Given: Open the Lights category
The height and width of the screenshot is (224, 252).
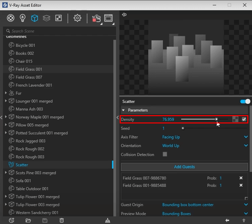Looking at the screenshot, I should tap(23, 18).
